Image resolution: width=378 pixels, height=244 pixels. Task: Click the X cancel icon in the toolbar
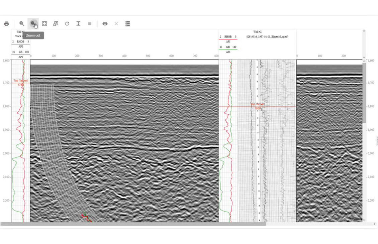point(116,24)
